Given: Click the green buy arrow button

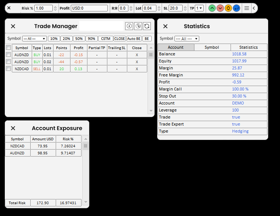Looking at the screenshot, I should [x=212, y=8].
